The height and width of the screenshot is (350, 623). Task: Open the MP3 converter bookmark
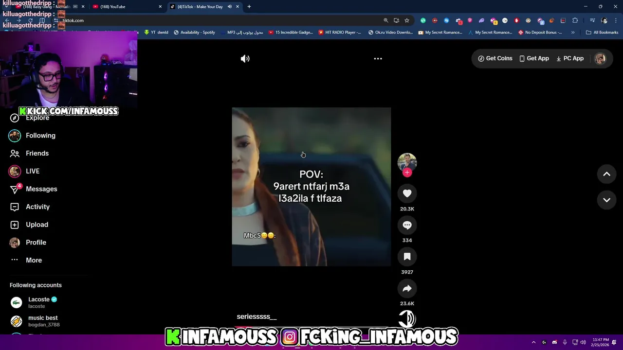[x=241, y=33]
